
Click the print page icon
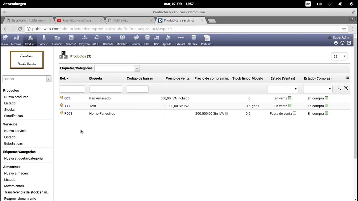(336, 43)
